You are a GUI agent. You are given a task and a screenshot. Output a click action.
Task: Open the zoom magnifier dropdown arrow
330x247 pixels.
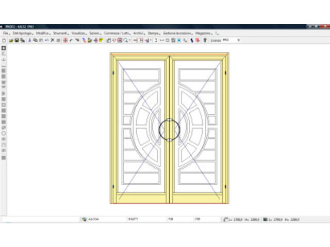[x=129, y=40]
